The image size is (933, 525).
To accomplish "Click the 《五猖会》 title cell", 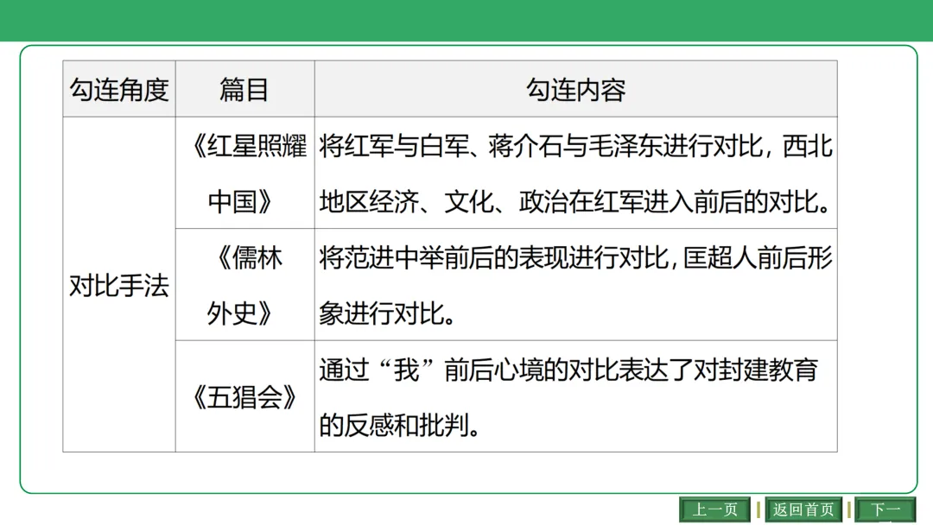I will tap(244, 396).
